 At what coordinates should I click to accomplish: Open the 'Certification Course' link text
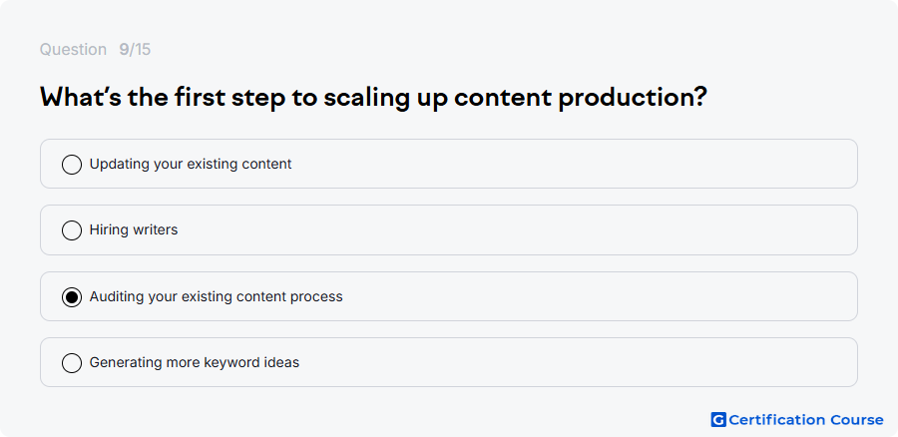coord(806,420)
